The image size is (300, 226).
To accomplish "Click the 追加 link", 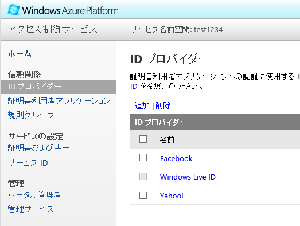I will [x=142, y=106].
